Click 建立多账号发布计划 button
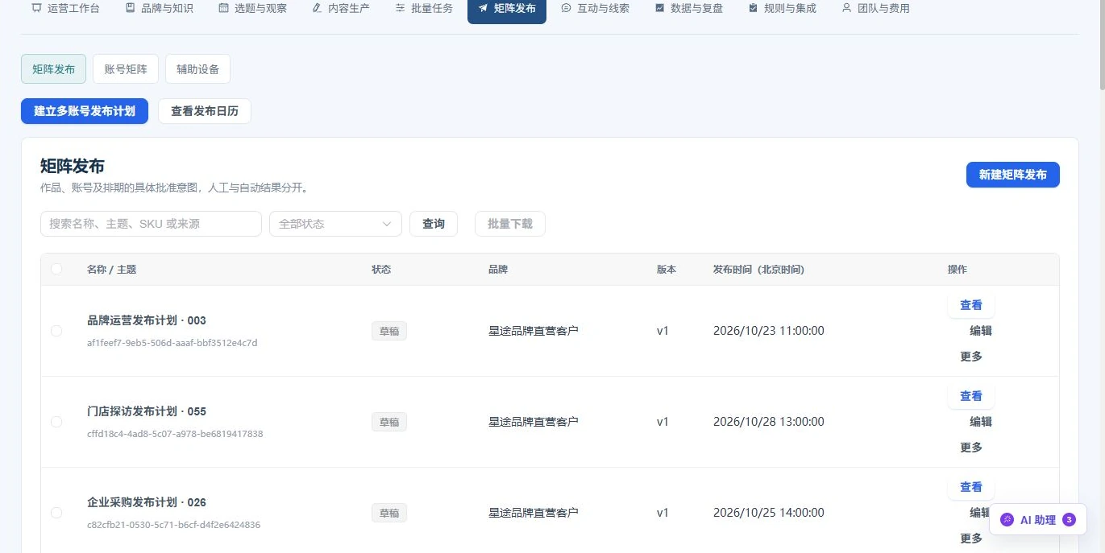Screen dimensions: 1105x553 [x=85, y=111]
